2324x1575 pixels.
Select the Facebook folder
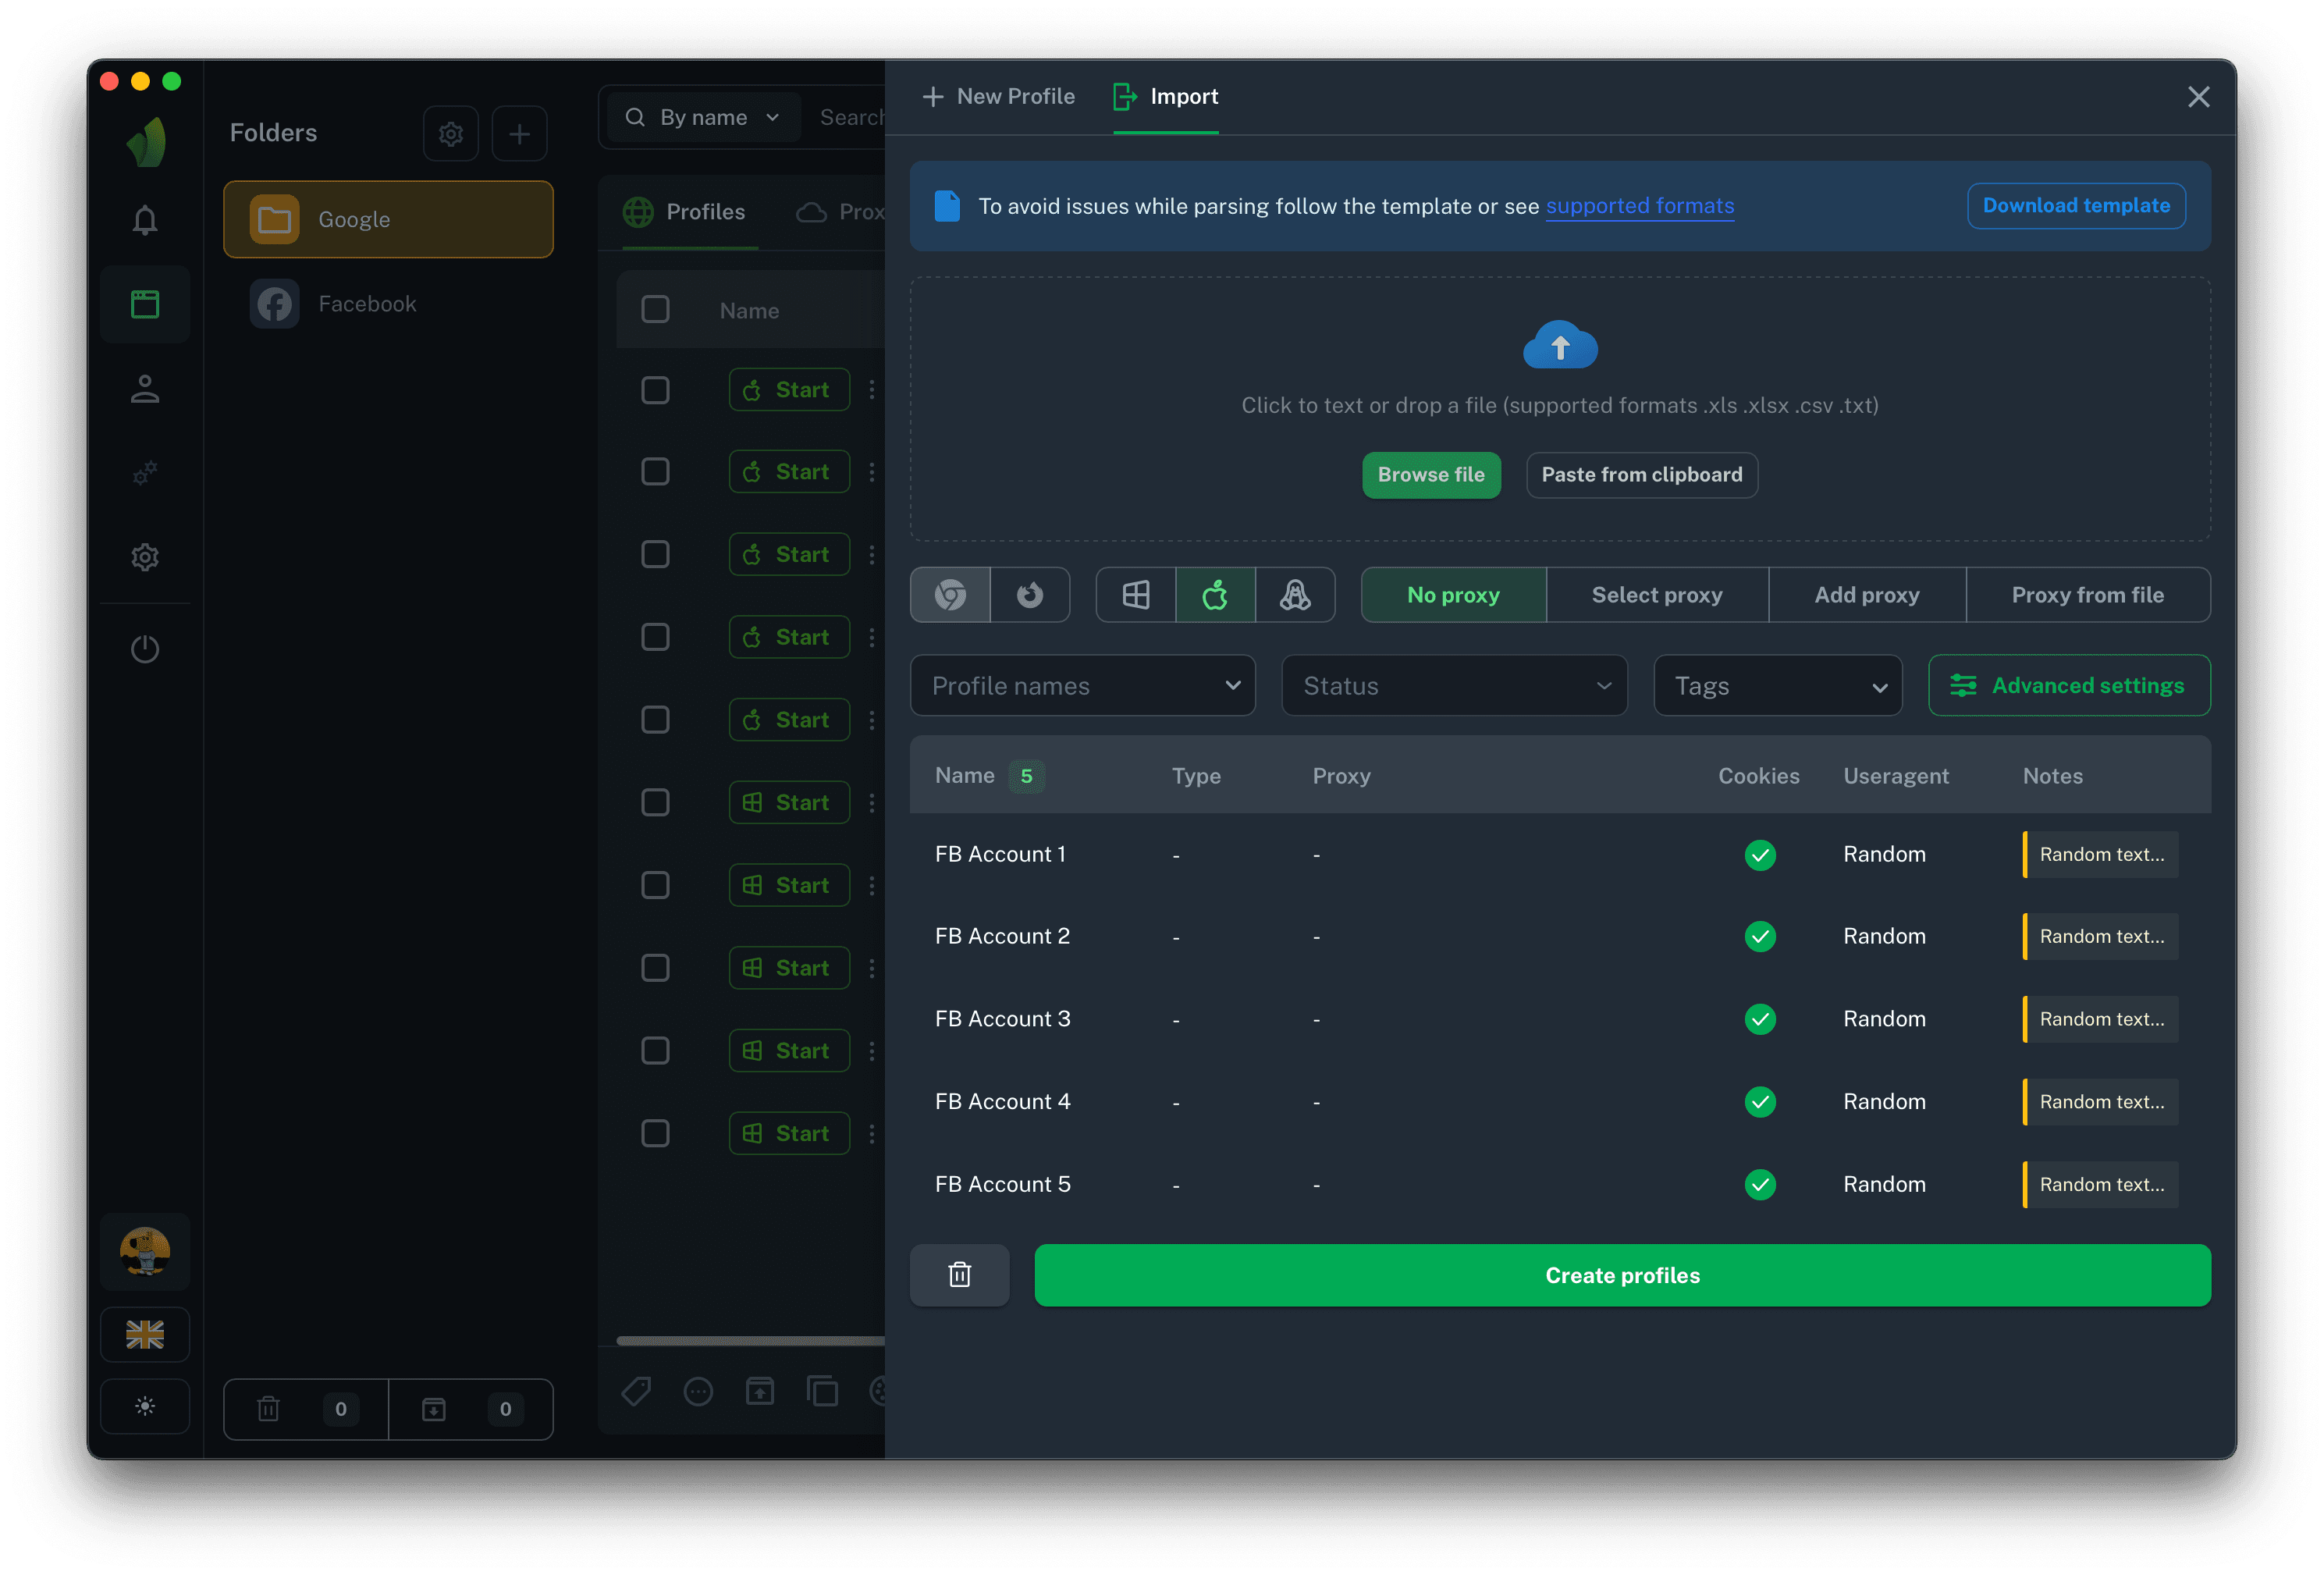[367, 304]
